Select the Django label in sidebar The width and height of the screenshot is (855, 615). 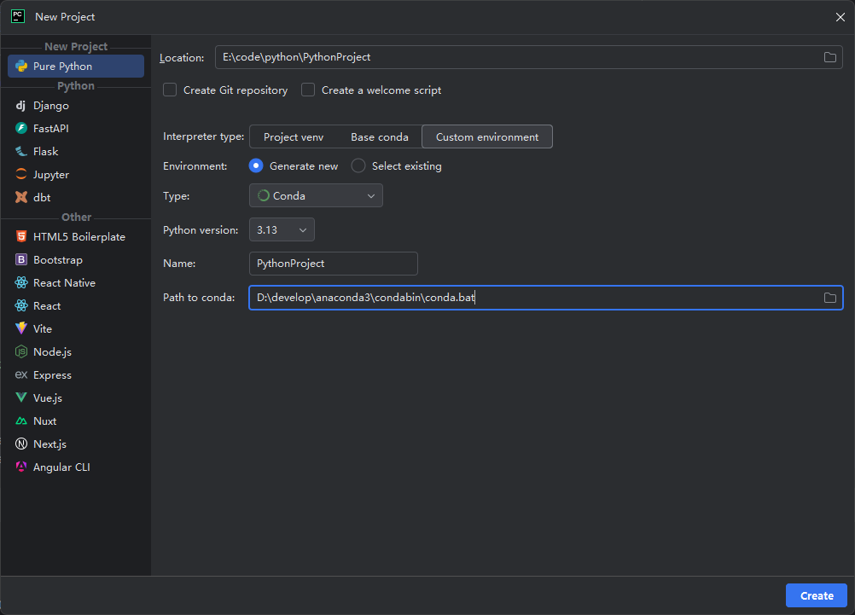click(x=51, y=106)
